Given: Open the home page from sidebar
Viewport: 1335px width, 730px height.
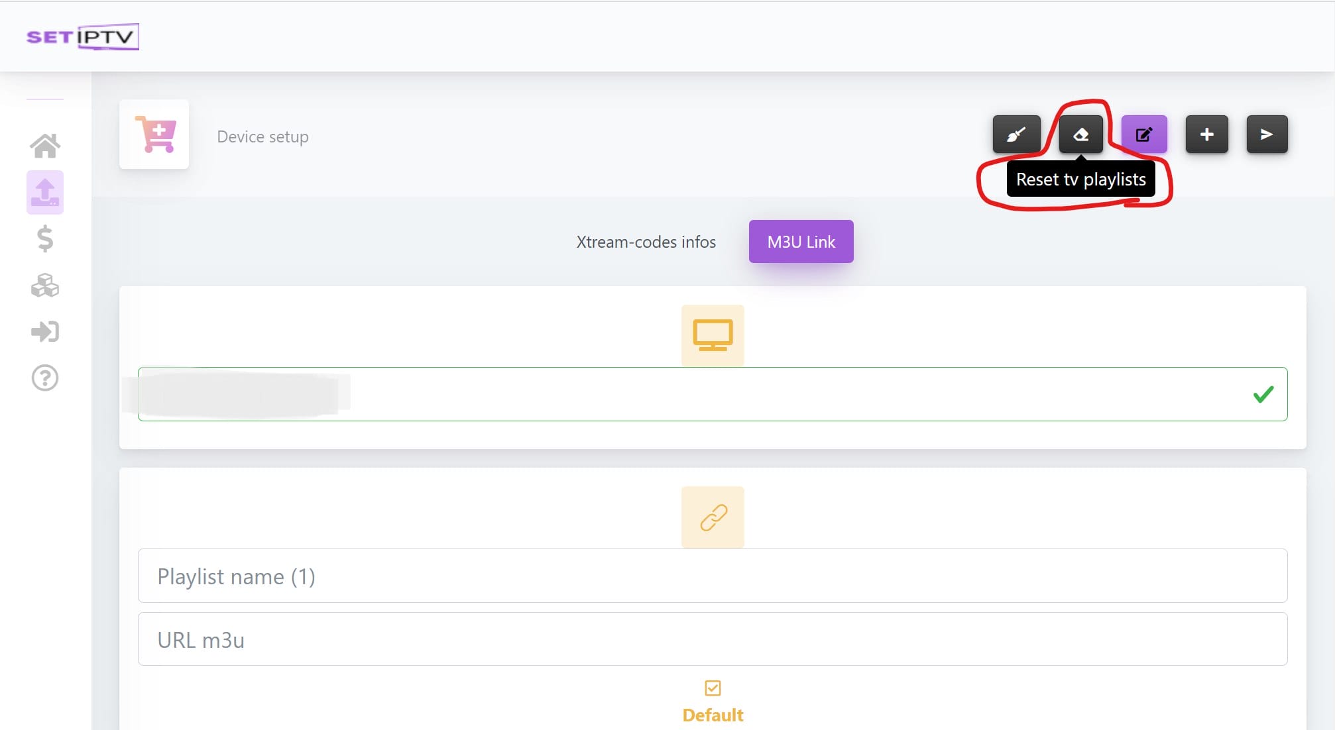Looking at the screenshot, I should 45,146.
